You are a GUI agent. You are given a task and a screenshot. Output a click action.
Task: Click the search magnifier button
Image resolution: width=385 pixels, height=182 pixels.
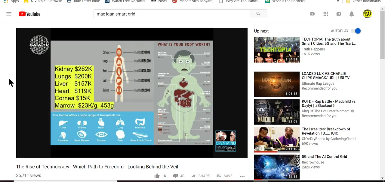coord(258,14)
